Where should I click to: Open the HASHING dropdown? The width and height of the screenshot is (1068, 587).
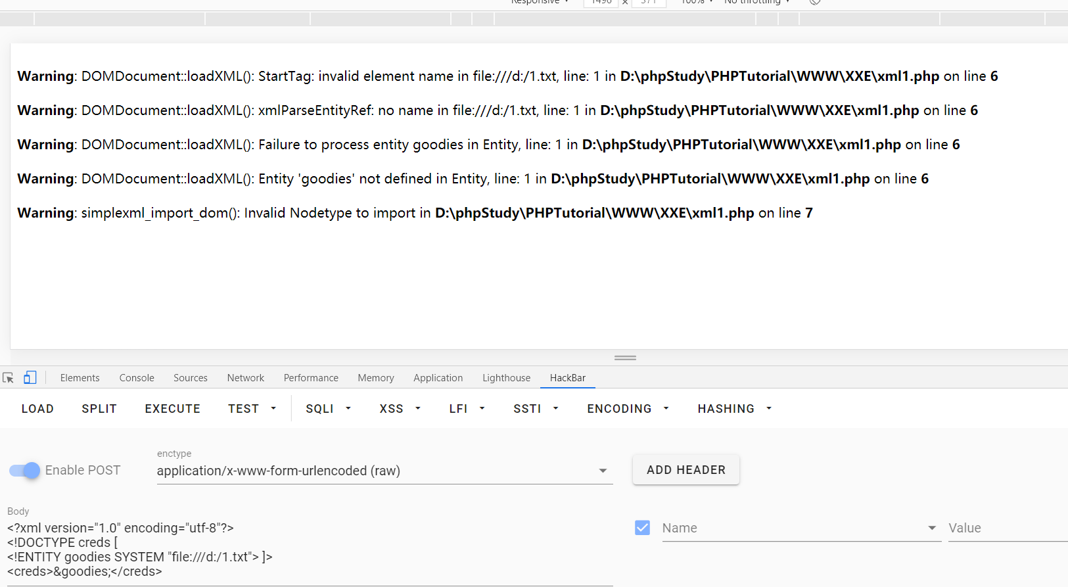coord(735,409)
